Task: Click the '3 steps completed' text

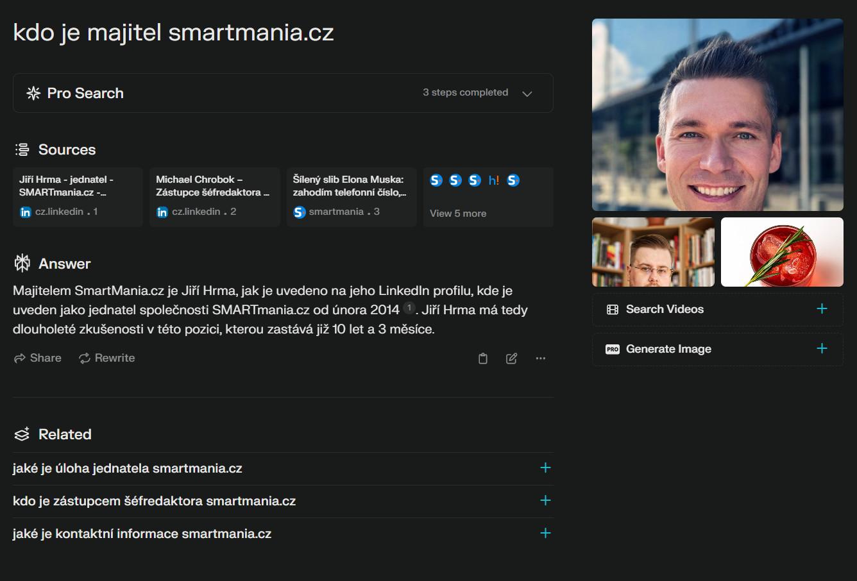Action: pos(465,92)
